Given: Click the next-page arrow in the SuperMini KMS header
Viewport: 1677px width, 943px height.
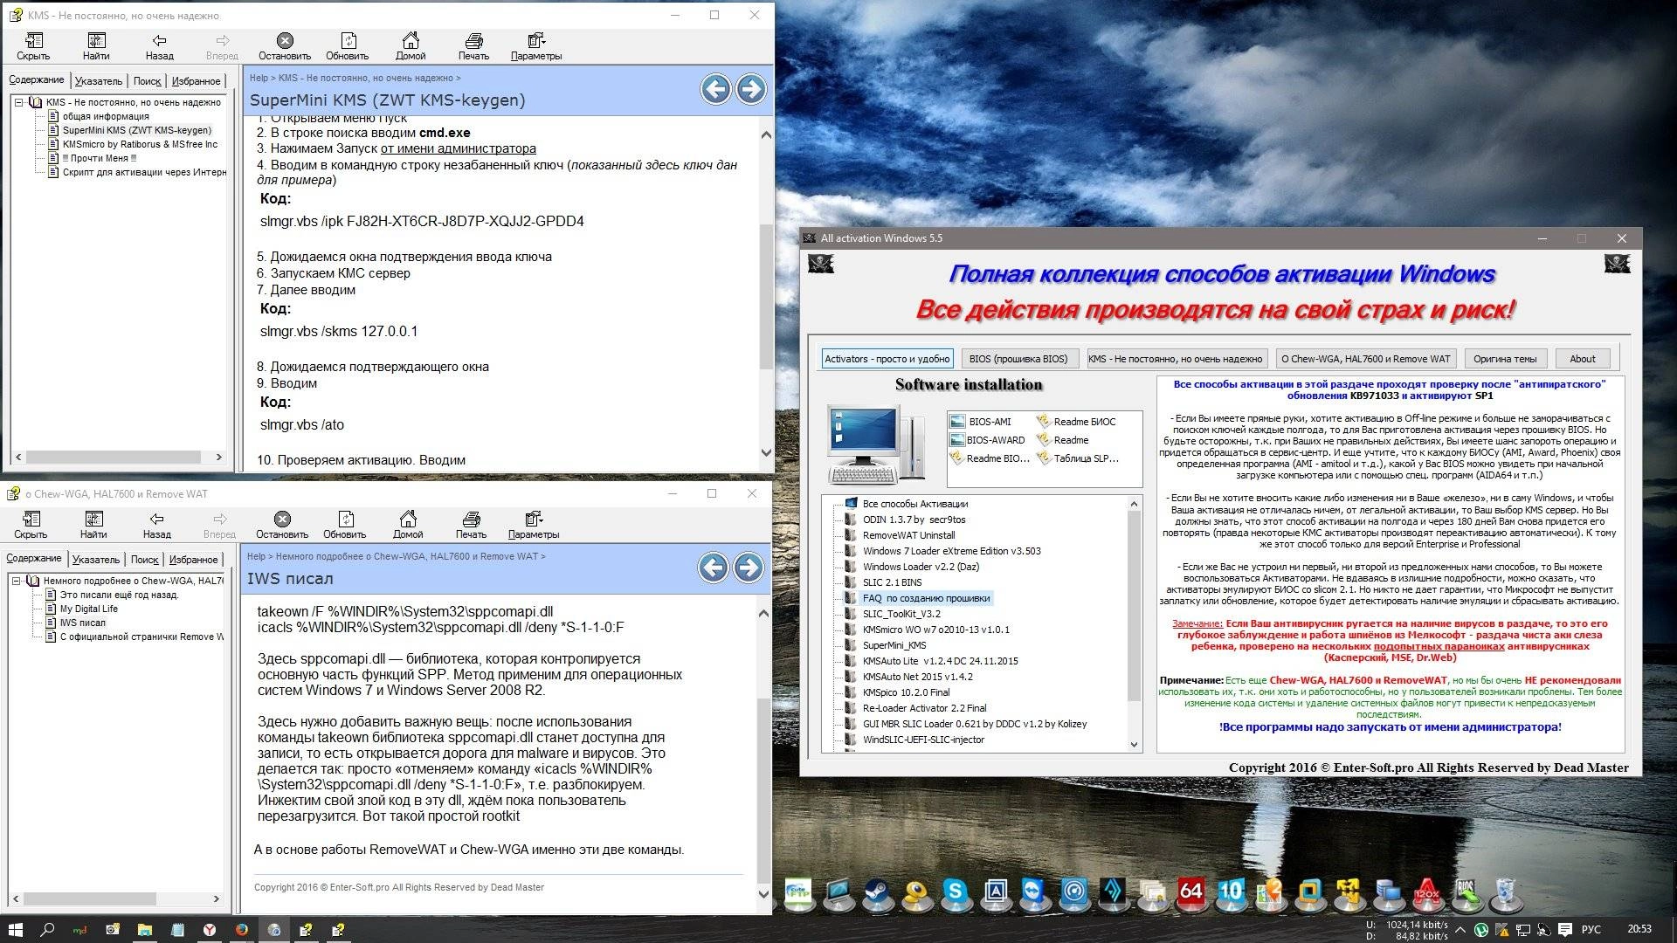Looking at the screenshot, I should point(751,89).
